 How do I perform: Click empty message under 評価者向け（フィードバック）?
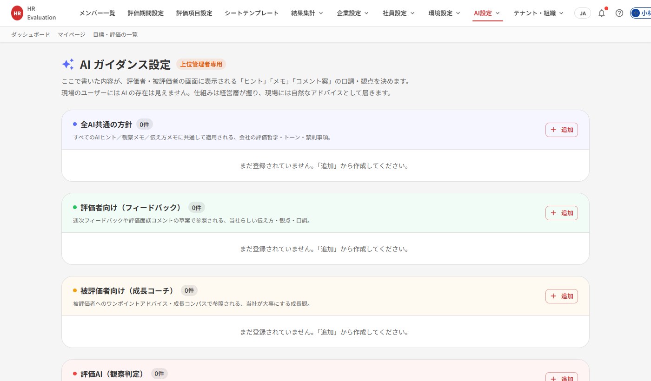[325, 249]
